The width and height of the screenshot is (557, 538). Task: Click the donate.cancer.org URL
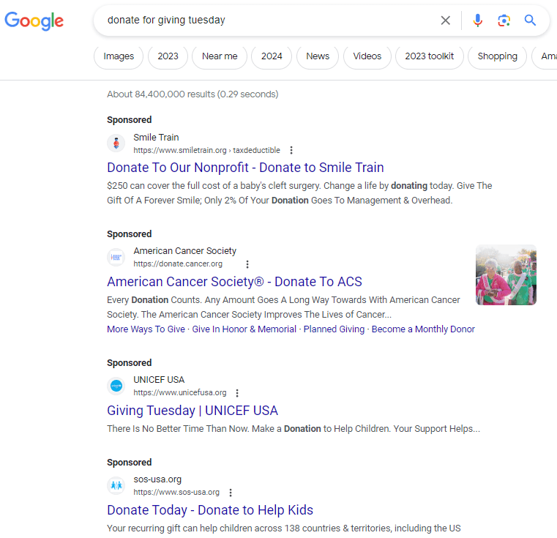click(x=178, y=264)
